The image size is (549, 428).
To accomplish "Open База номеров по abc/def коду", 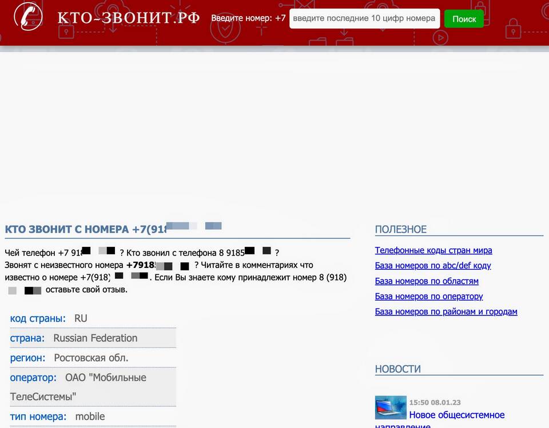I will click(432, 266).
